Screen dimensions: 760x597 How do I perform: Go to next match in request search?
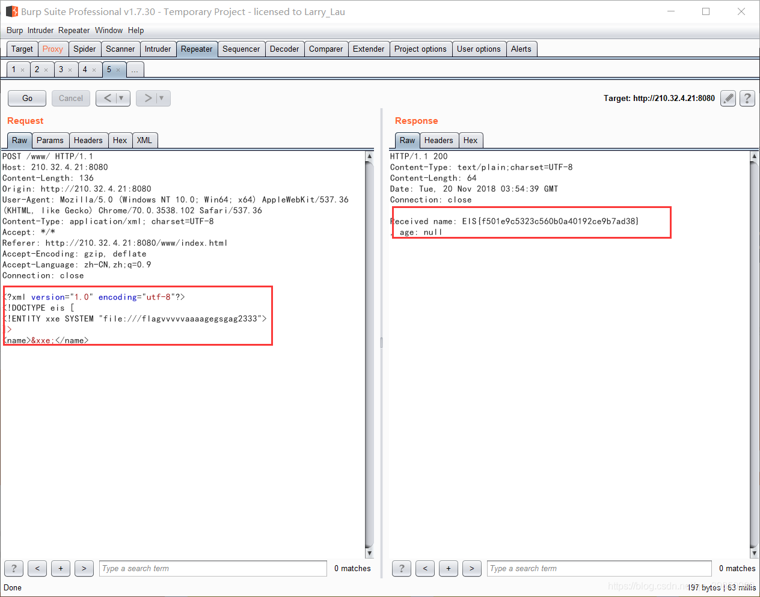pos(84,568)
